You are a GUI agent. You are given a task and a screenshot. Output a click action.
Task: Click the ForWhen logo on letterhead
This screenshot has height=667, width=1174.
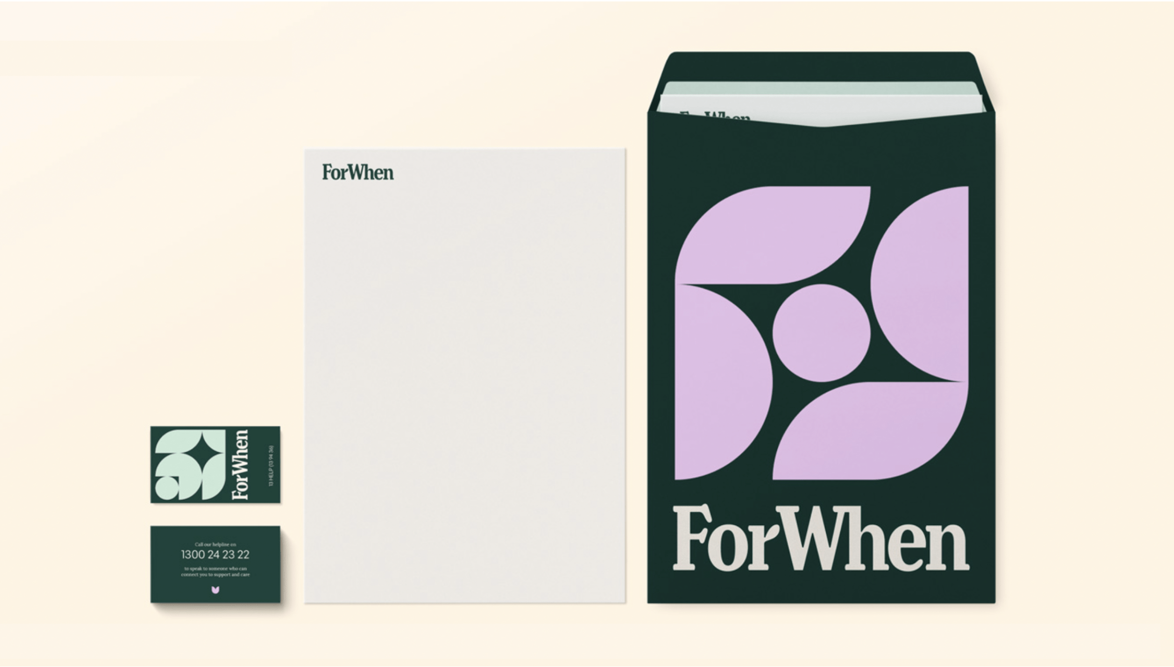click(358, 172)
